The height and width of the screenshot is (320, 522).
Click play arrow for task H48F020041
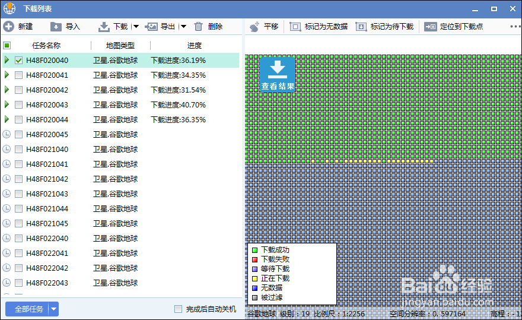click(7, 75)
